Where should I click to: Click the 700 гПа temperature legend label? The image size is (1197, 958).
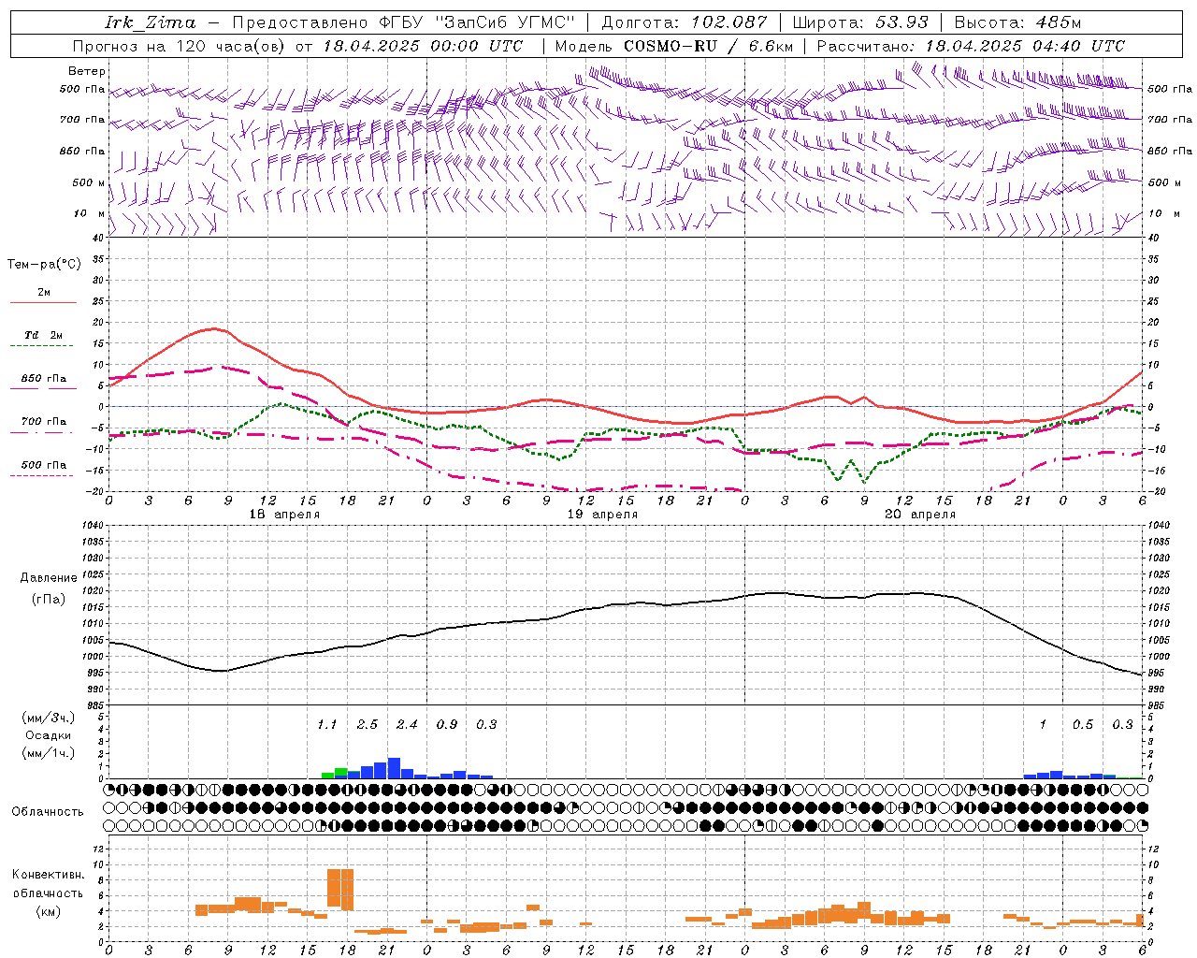(x=44, y=422)
